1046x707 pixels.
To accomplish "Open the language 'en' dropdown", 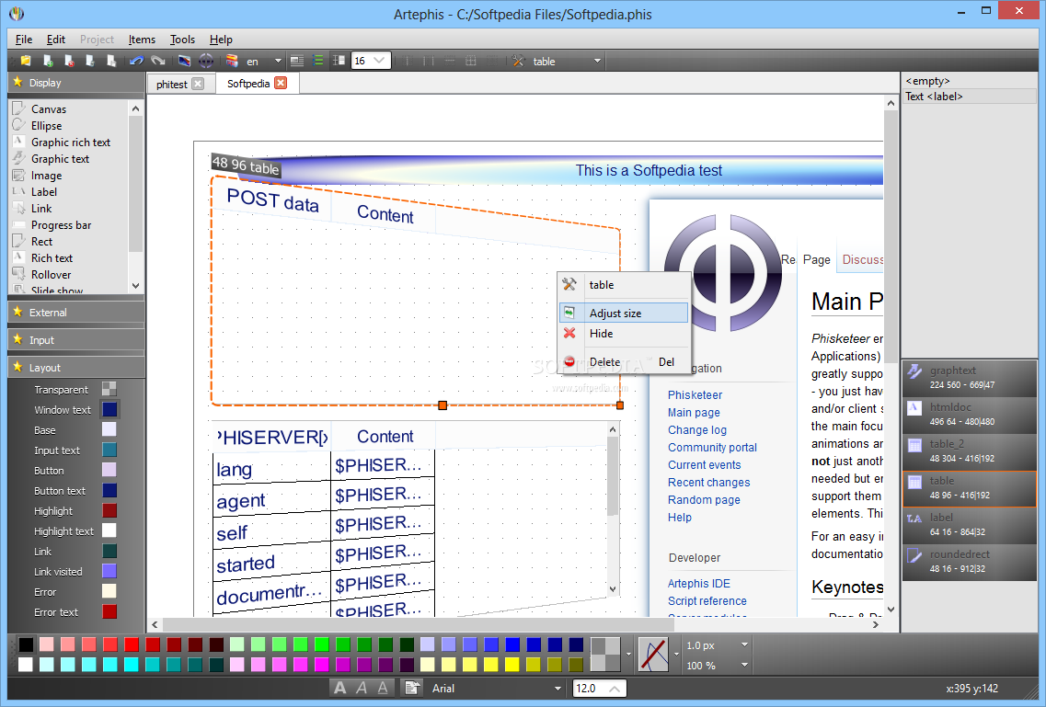I will (x=278, y=61).
